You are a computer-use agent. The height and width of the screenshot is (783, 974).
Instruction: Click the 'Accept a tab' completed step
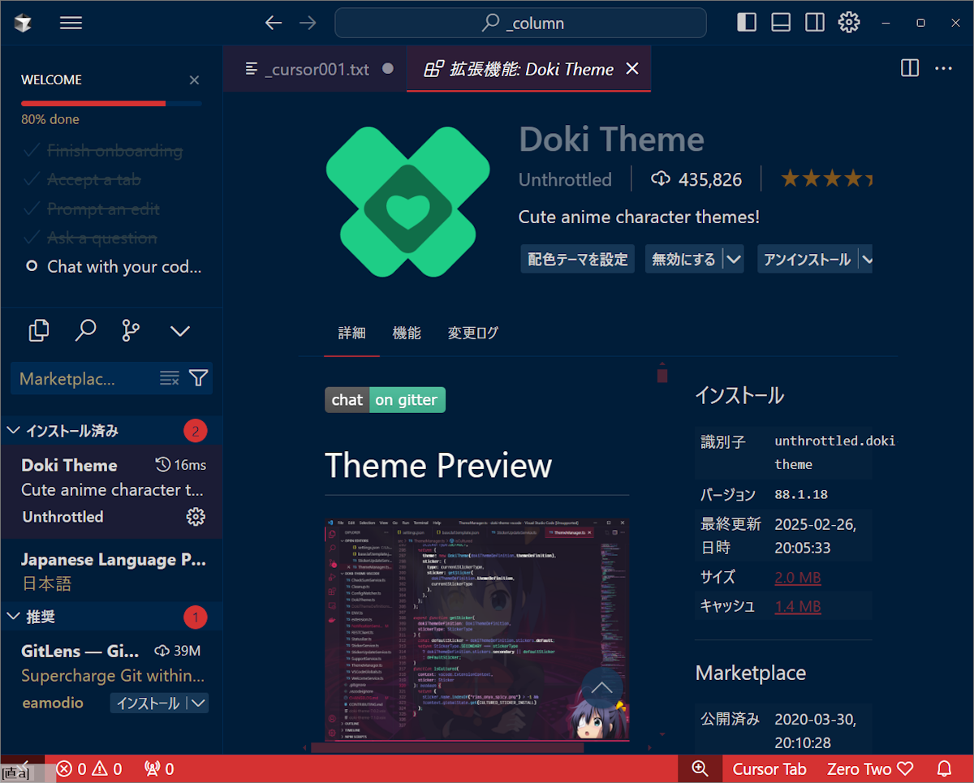coord(82,180)
